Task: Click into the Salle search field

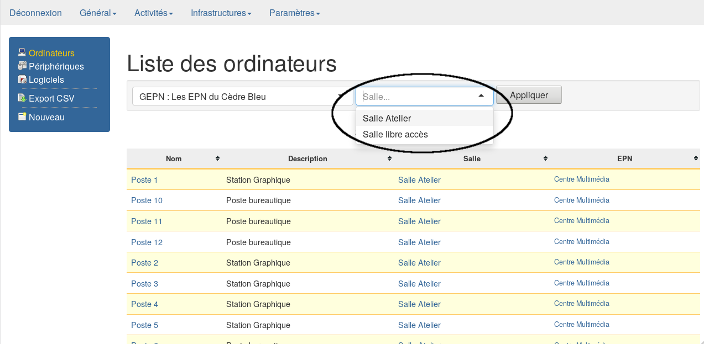Action: [x=415, y=97]
